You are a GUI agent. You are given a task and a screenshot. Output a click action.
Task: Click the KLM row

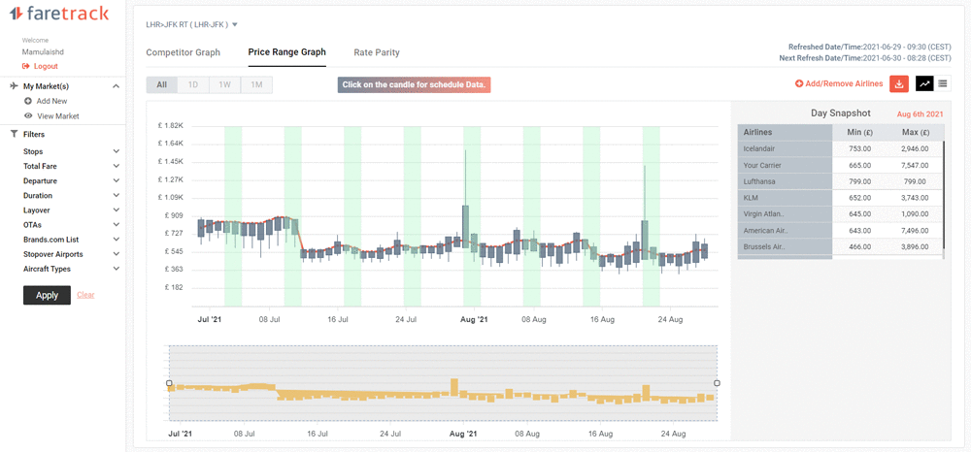(x=841, y=198)
